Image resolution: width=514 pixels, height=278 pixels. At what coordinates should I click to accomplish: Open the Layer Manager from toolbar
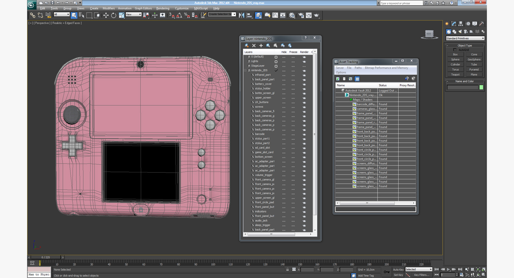point(258,15)
